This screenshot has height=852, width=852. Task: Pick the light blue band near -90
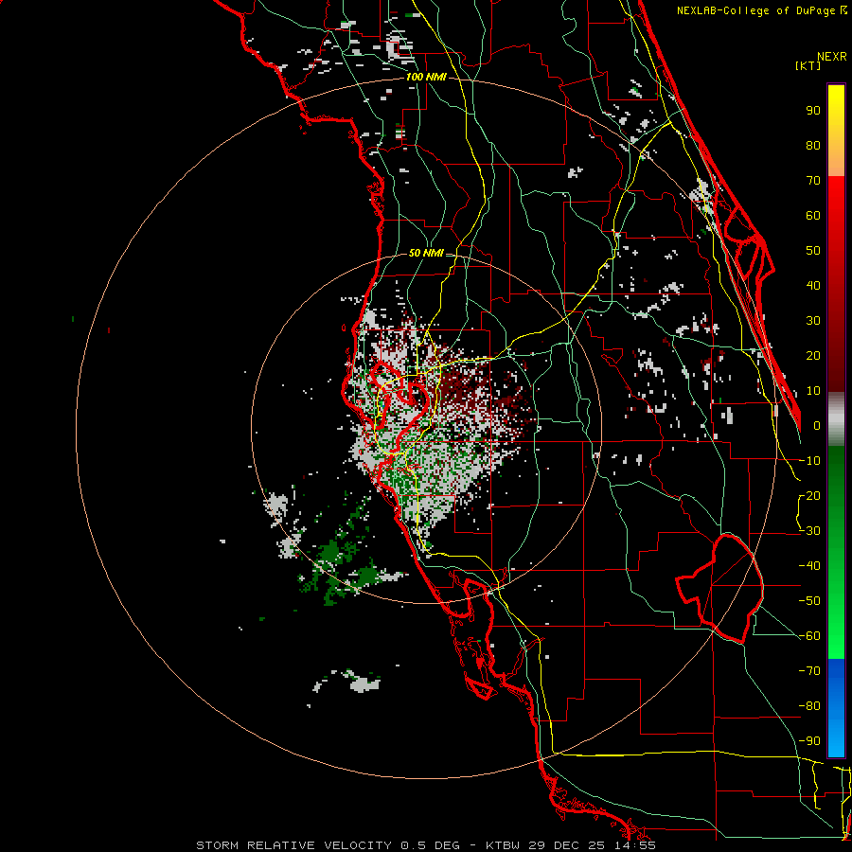tap(836, 739)
